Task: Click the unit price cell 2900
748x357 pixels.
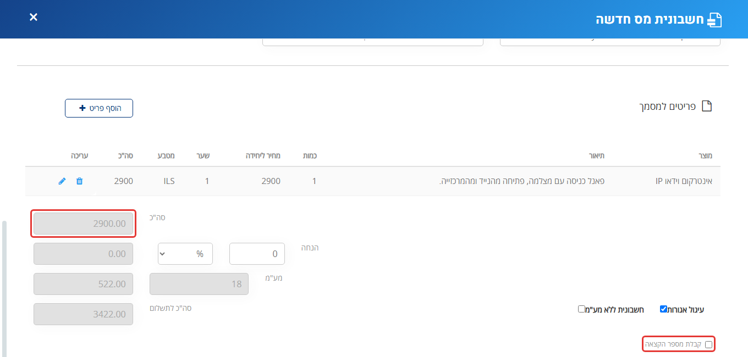Action: [x=271, y=181]
